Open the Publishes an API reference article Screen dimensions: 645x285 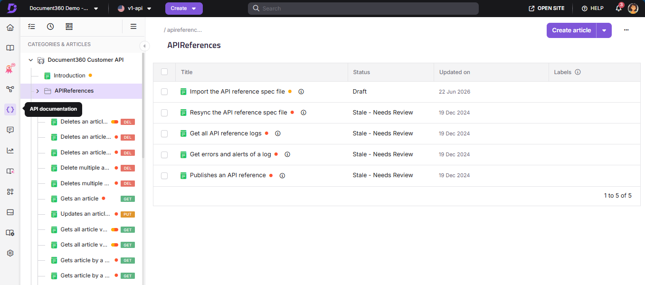(x=228, y=175)
